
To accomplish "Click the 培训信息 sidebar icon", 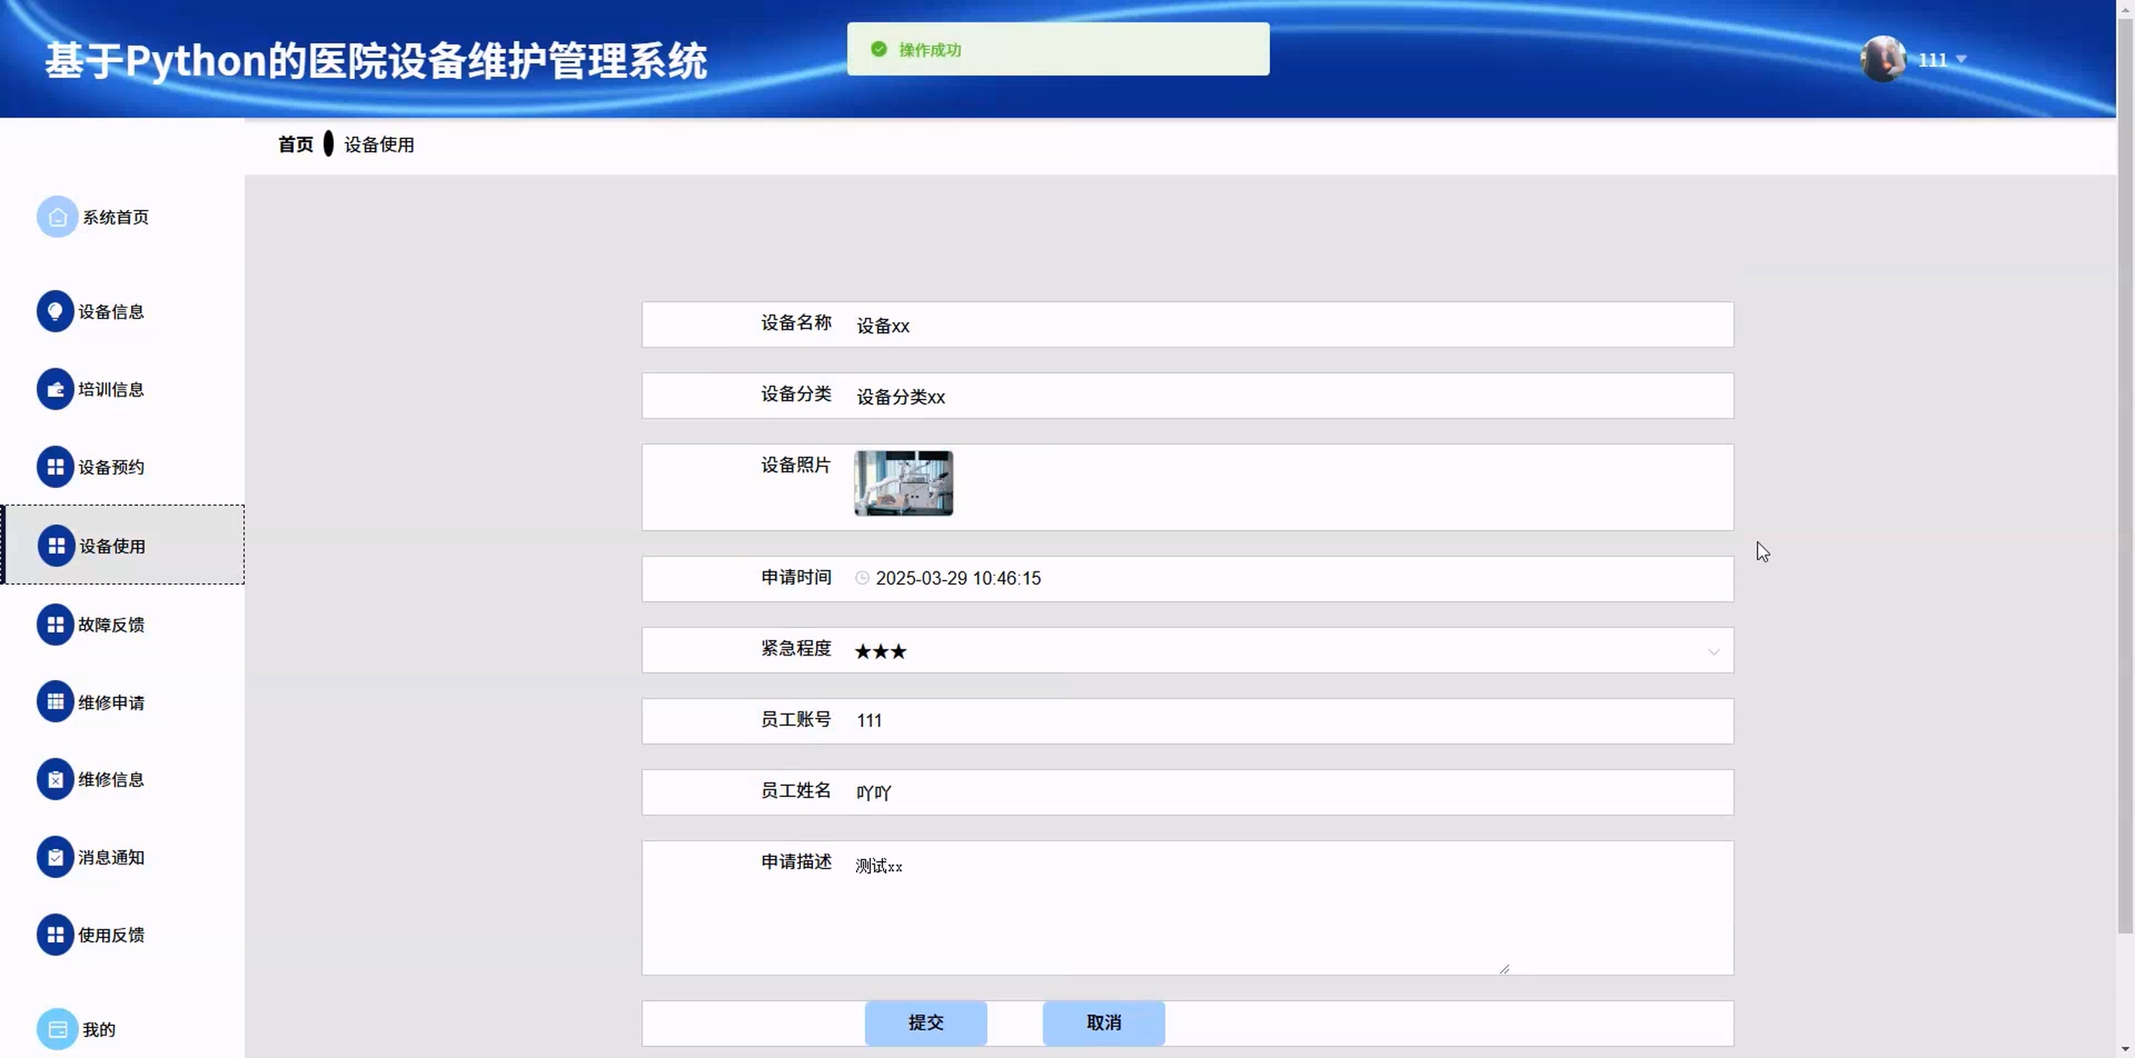I will tap(54, 389).
